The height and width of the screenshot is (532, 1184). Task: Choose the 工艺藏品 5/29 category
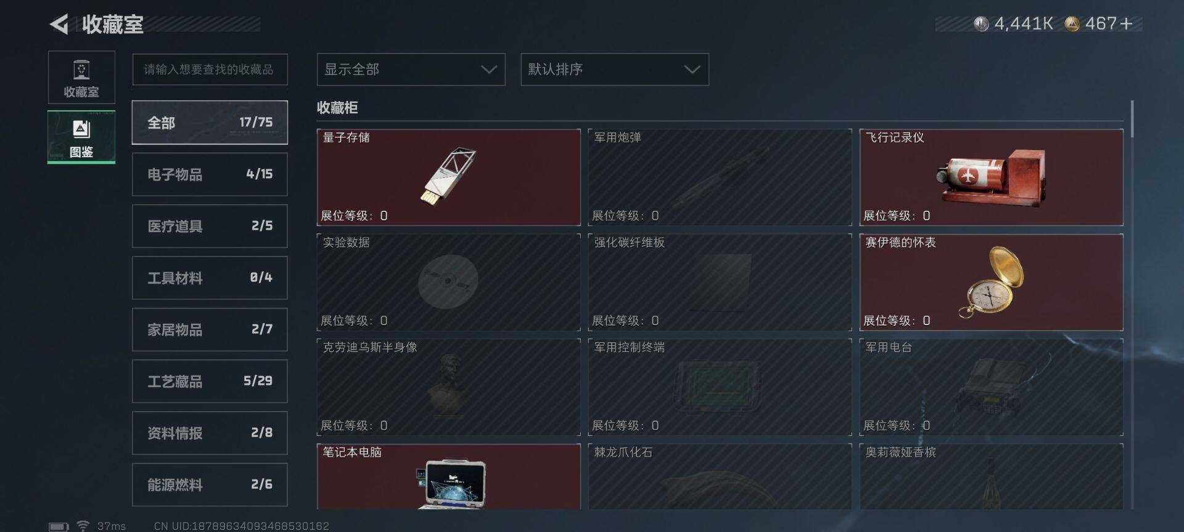pos(210,381)
